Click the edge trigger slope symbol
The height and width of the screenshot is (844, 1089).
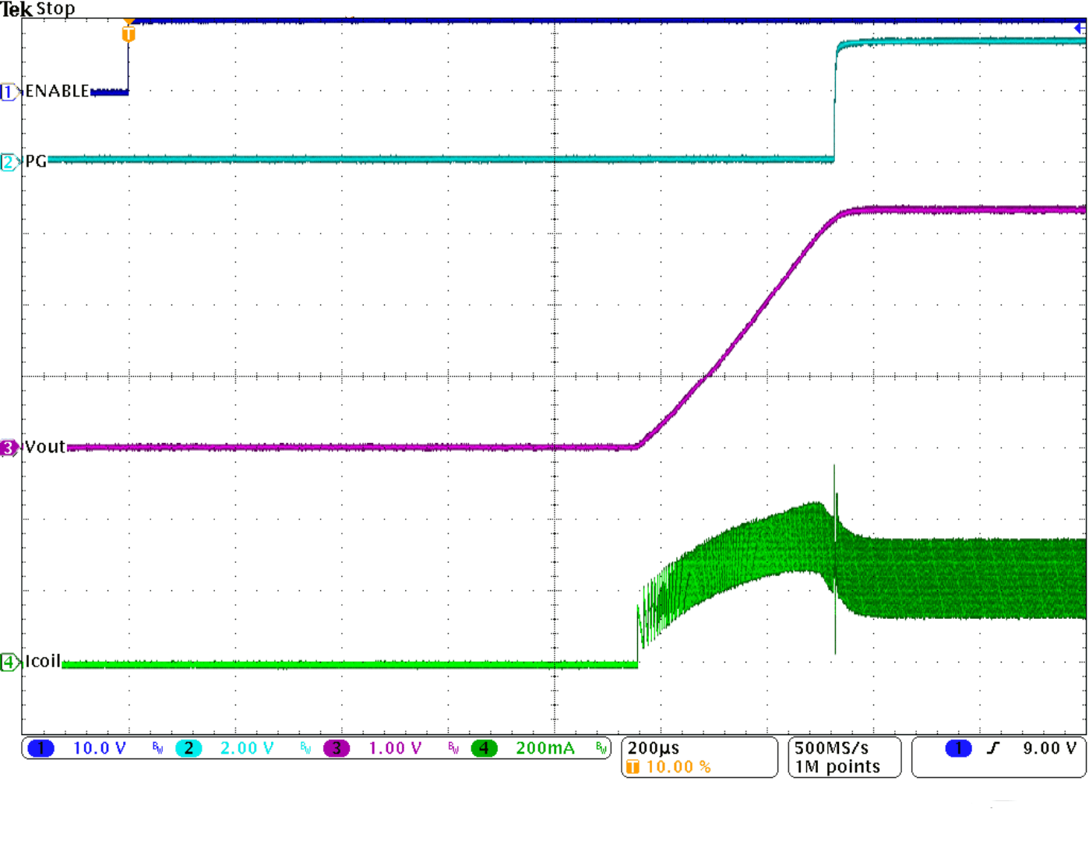click(x=992, y=748)
